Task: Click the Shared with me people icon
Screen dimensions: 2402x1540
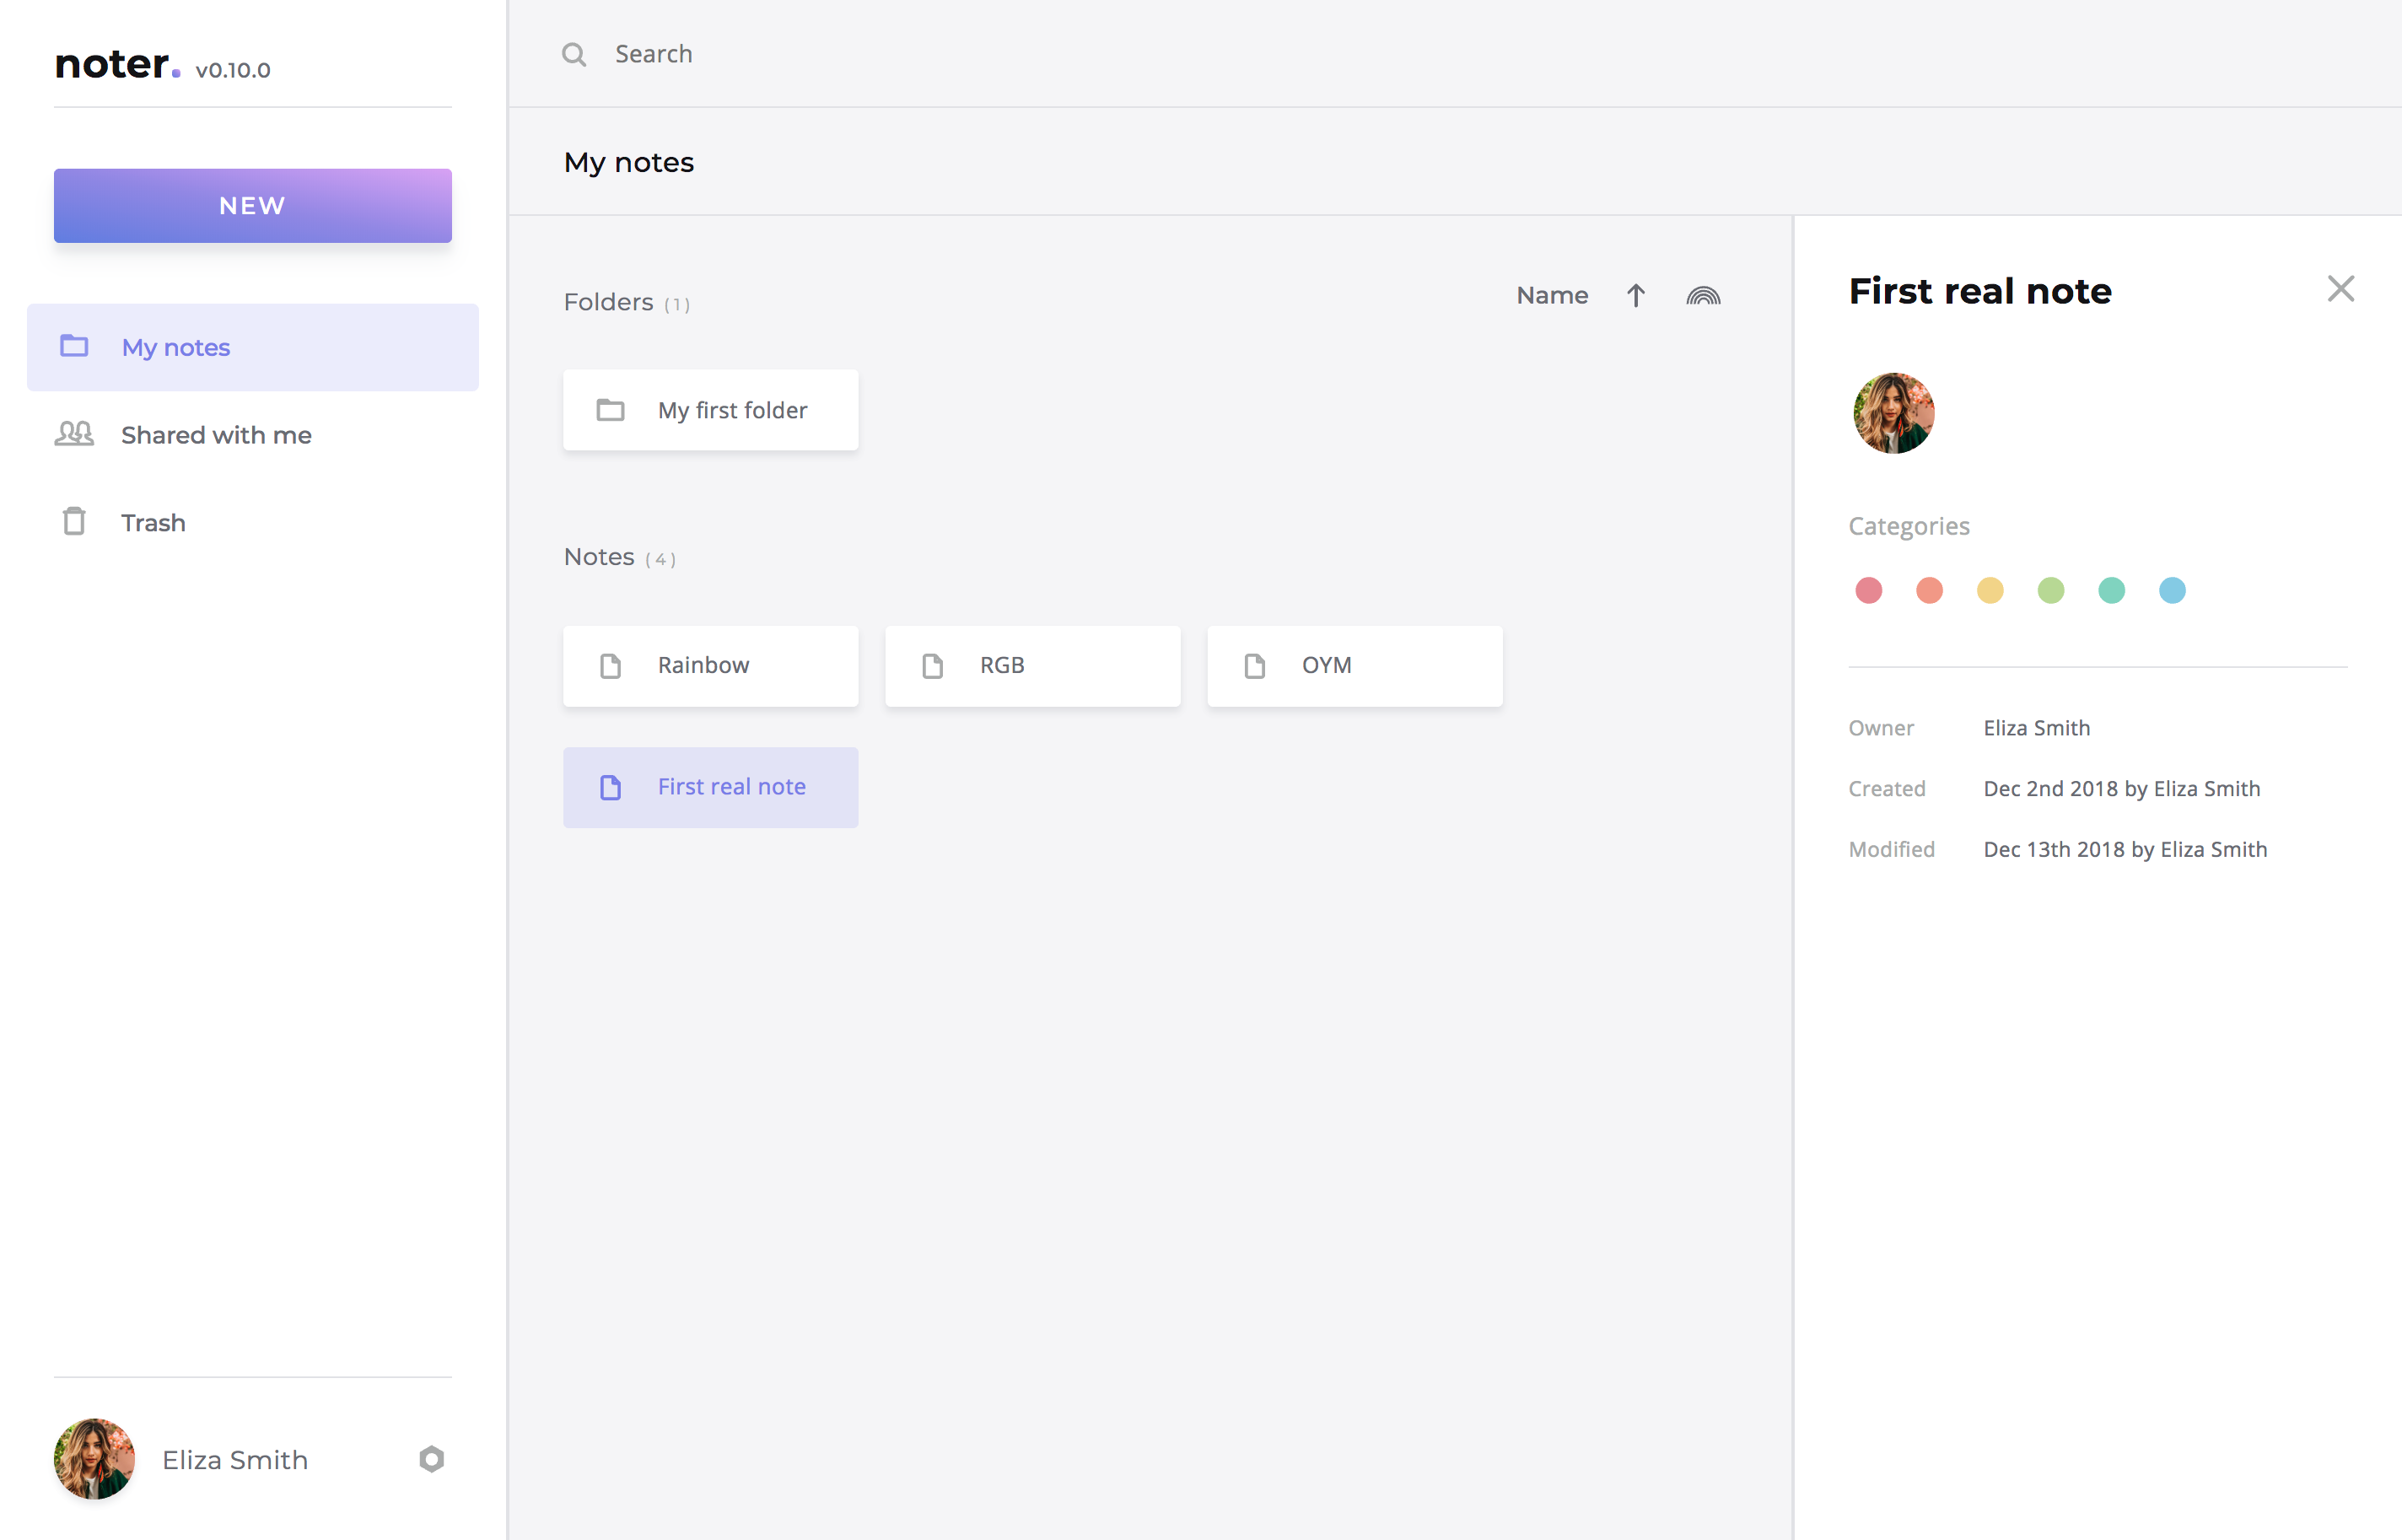Action: coord(74,434)
